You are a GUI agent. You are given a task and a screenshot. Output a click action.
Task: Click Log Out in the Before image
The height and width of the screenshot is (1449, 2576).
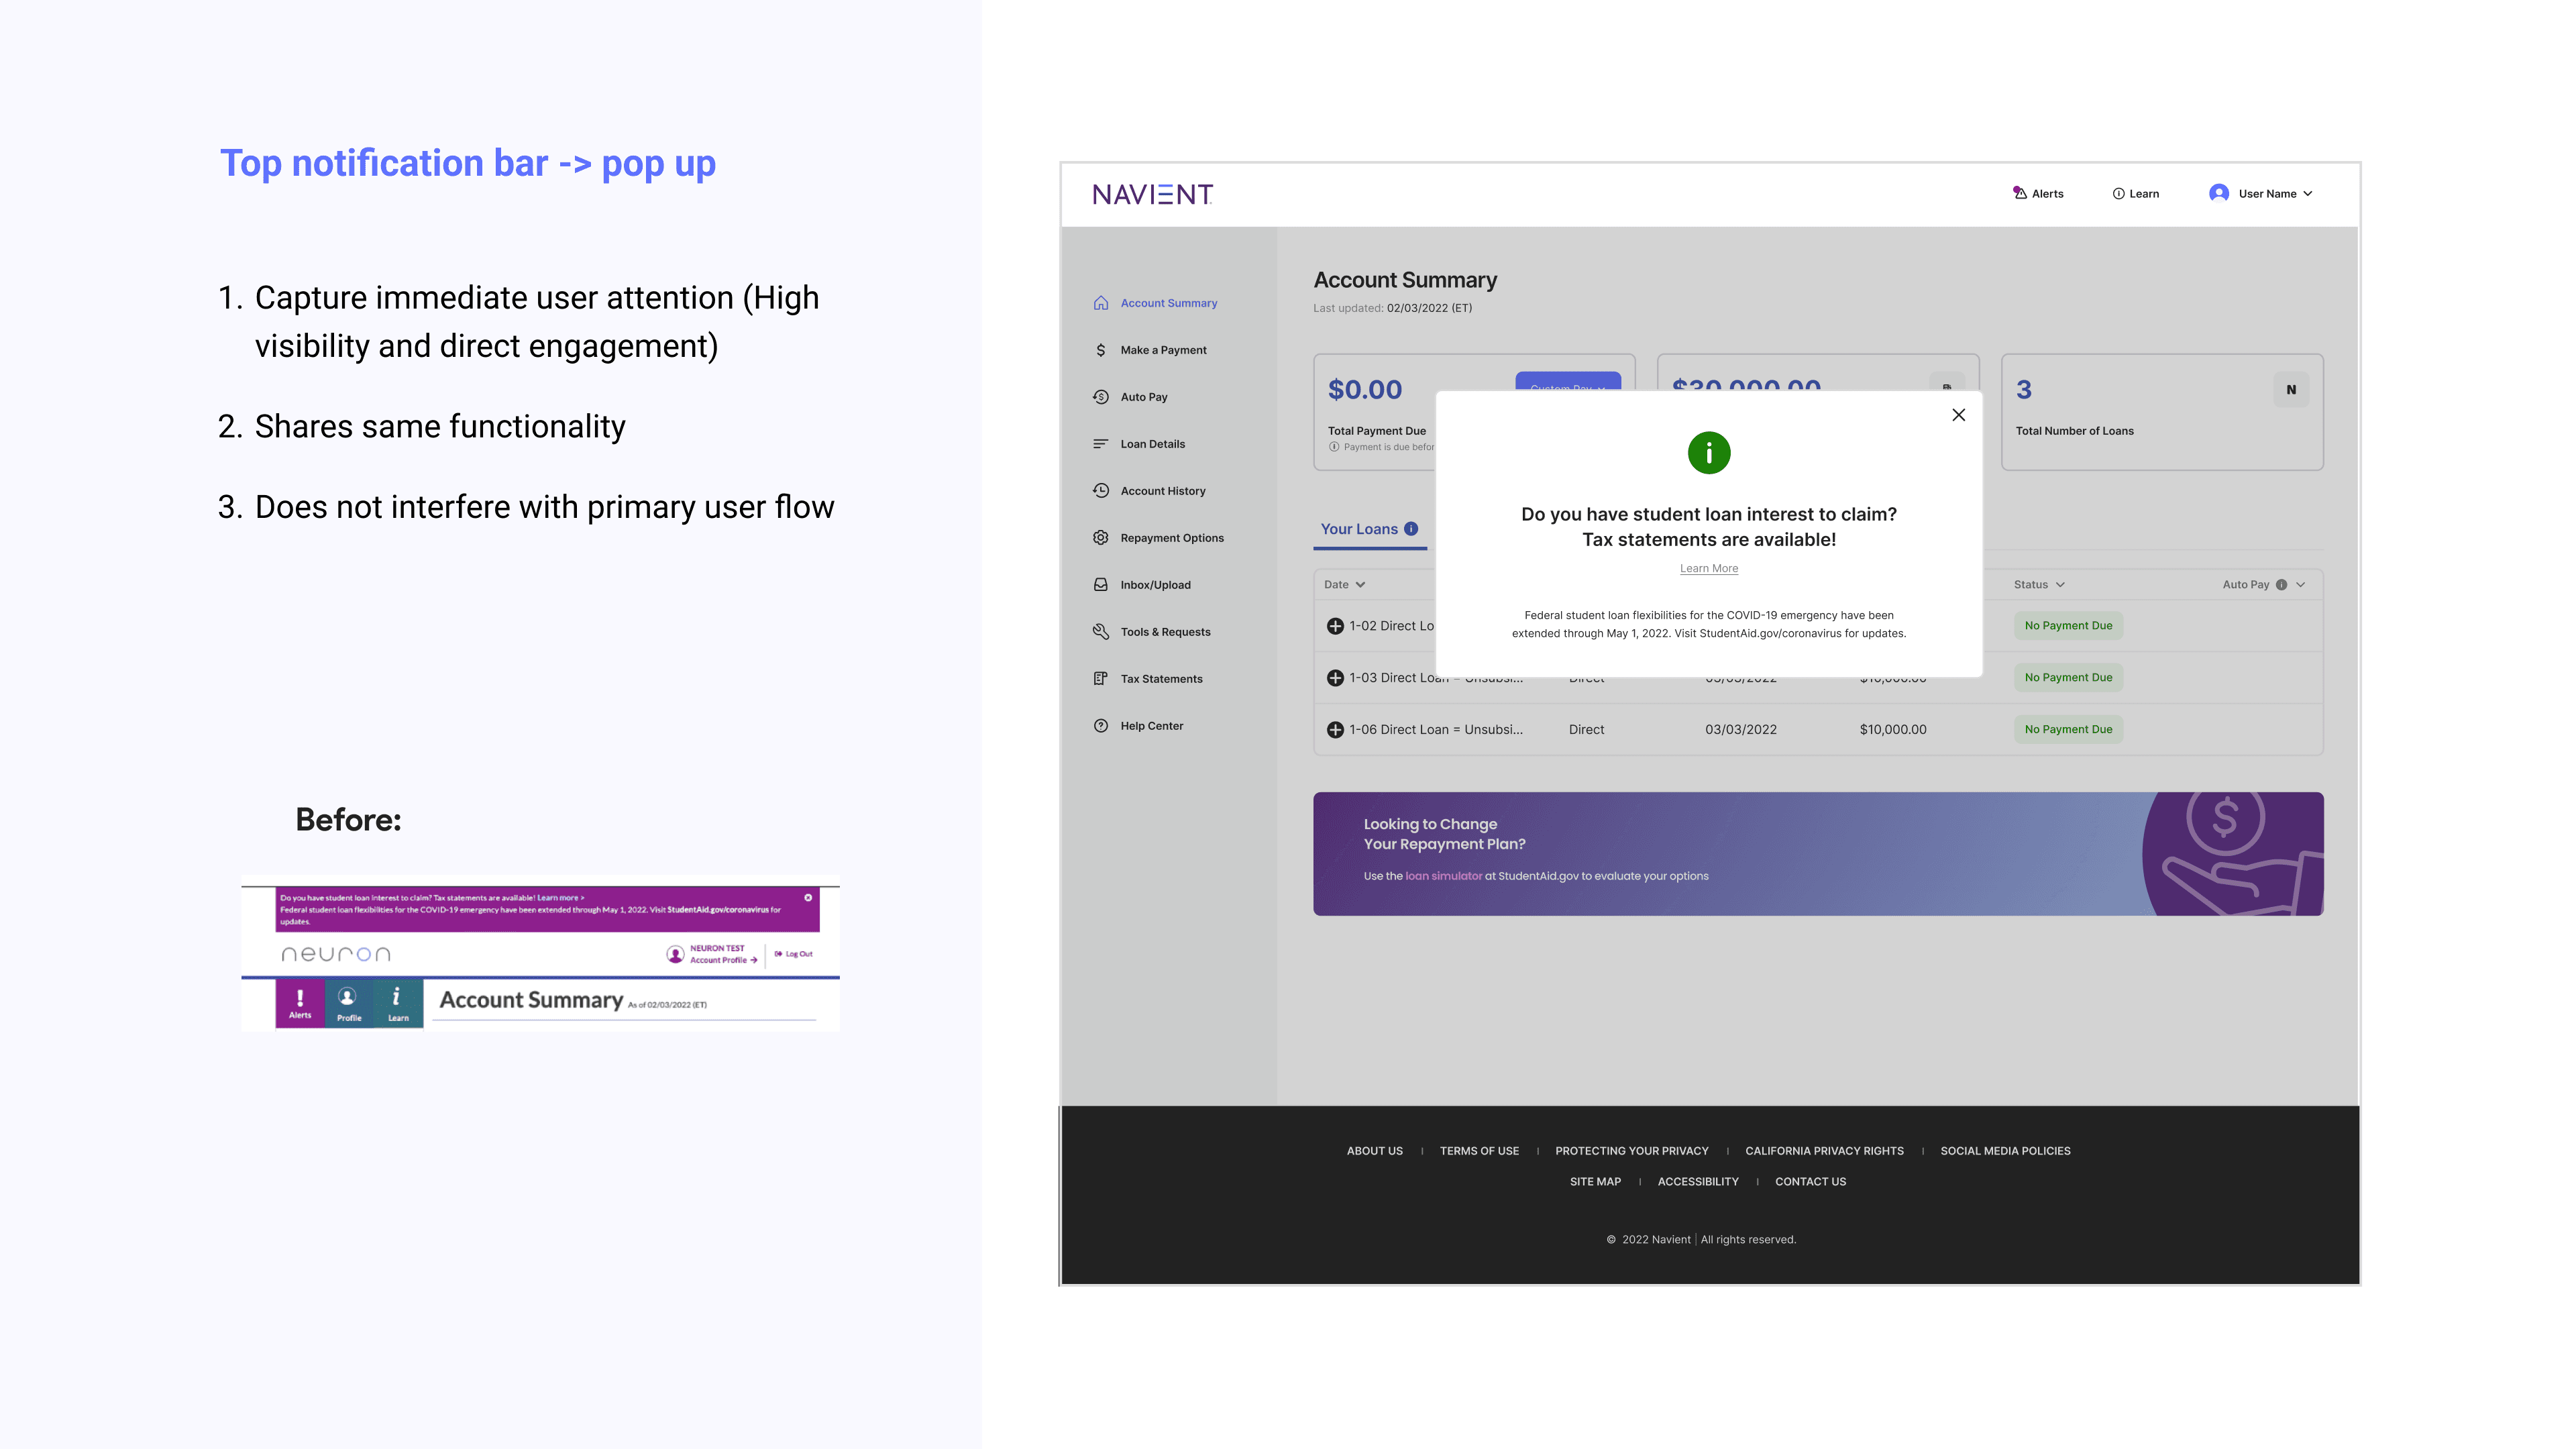pyautogui.click(x=794, y=954)
